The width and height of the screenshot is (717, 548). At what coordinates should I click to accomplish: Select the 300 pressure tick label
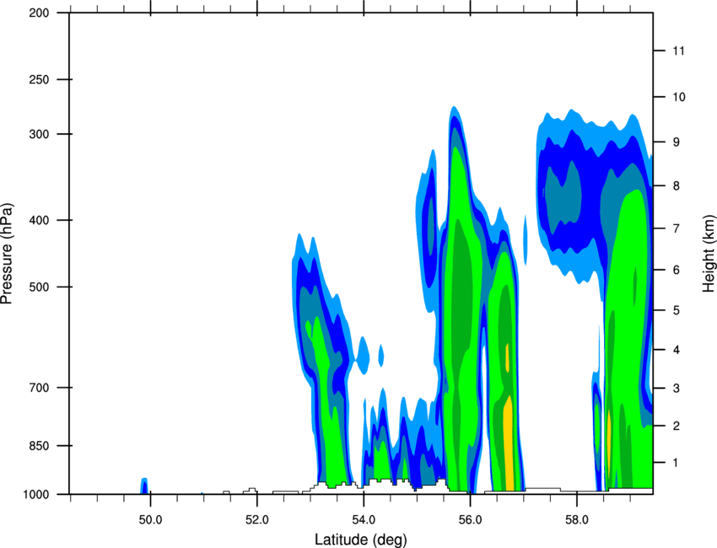click(39, 134)
